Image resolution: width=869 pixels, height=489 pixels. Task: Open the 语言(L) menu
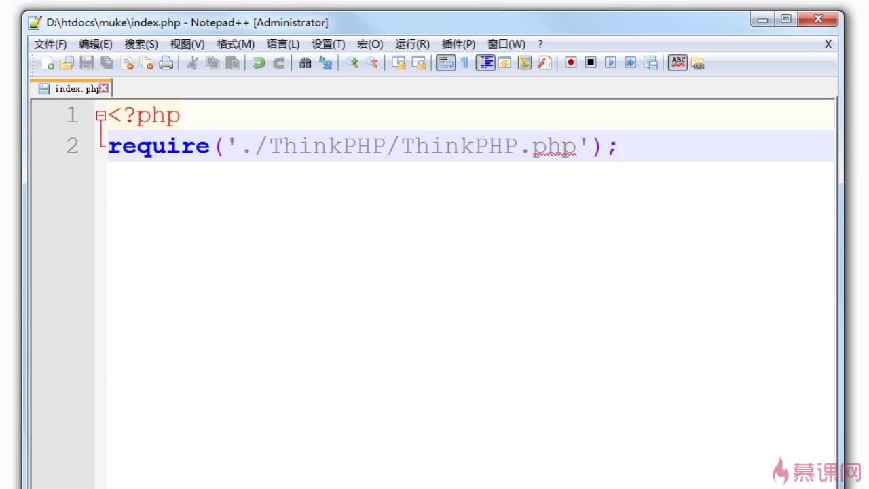click(x=283, y=44)
